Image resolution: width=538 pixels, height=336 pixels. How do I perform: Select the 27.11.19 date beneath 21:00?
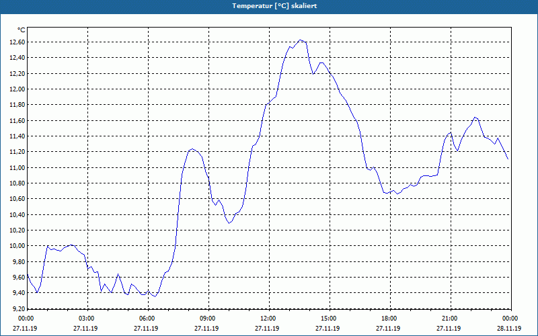[449, 328]
